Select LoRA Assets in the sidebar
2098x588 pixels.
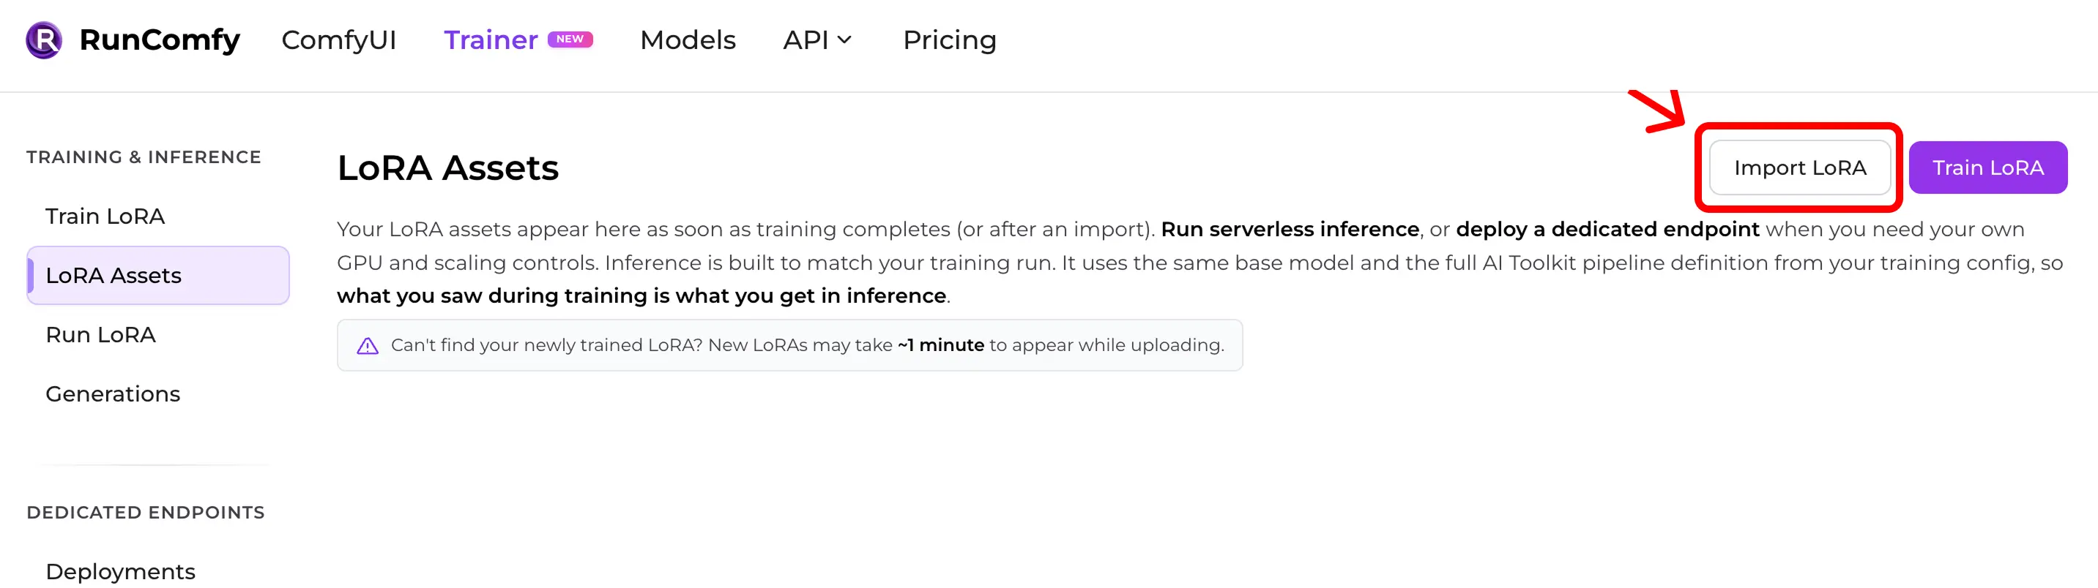[114, 275]
